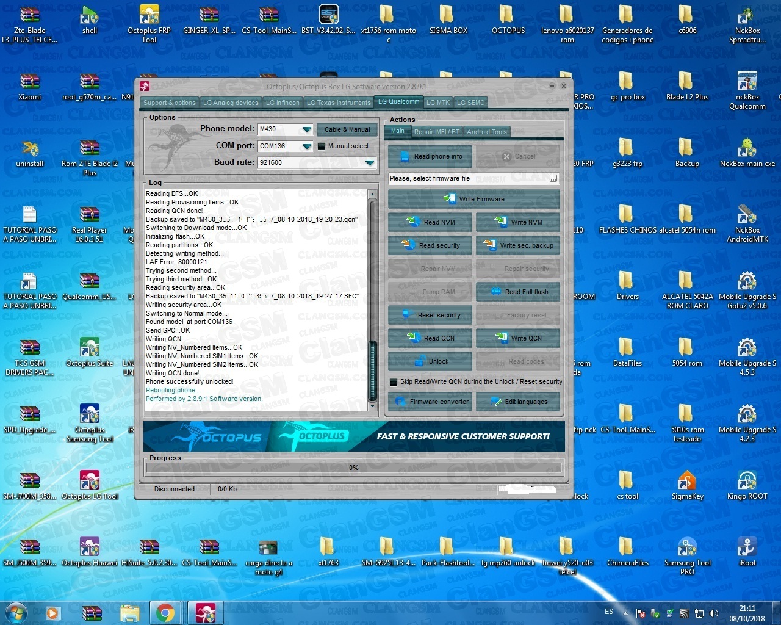Viewport: 781px width, 625px height.
Task: Click the Read security button
Action: 430,245
